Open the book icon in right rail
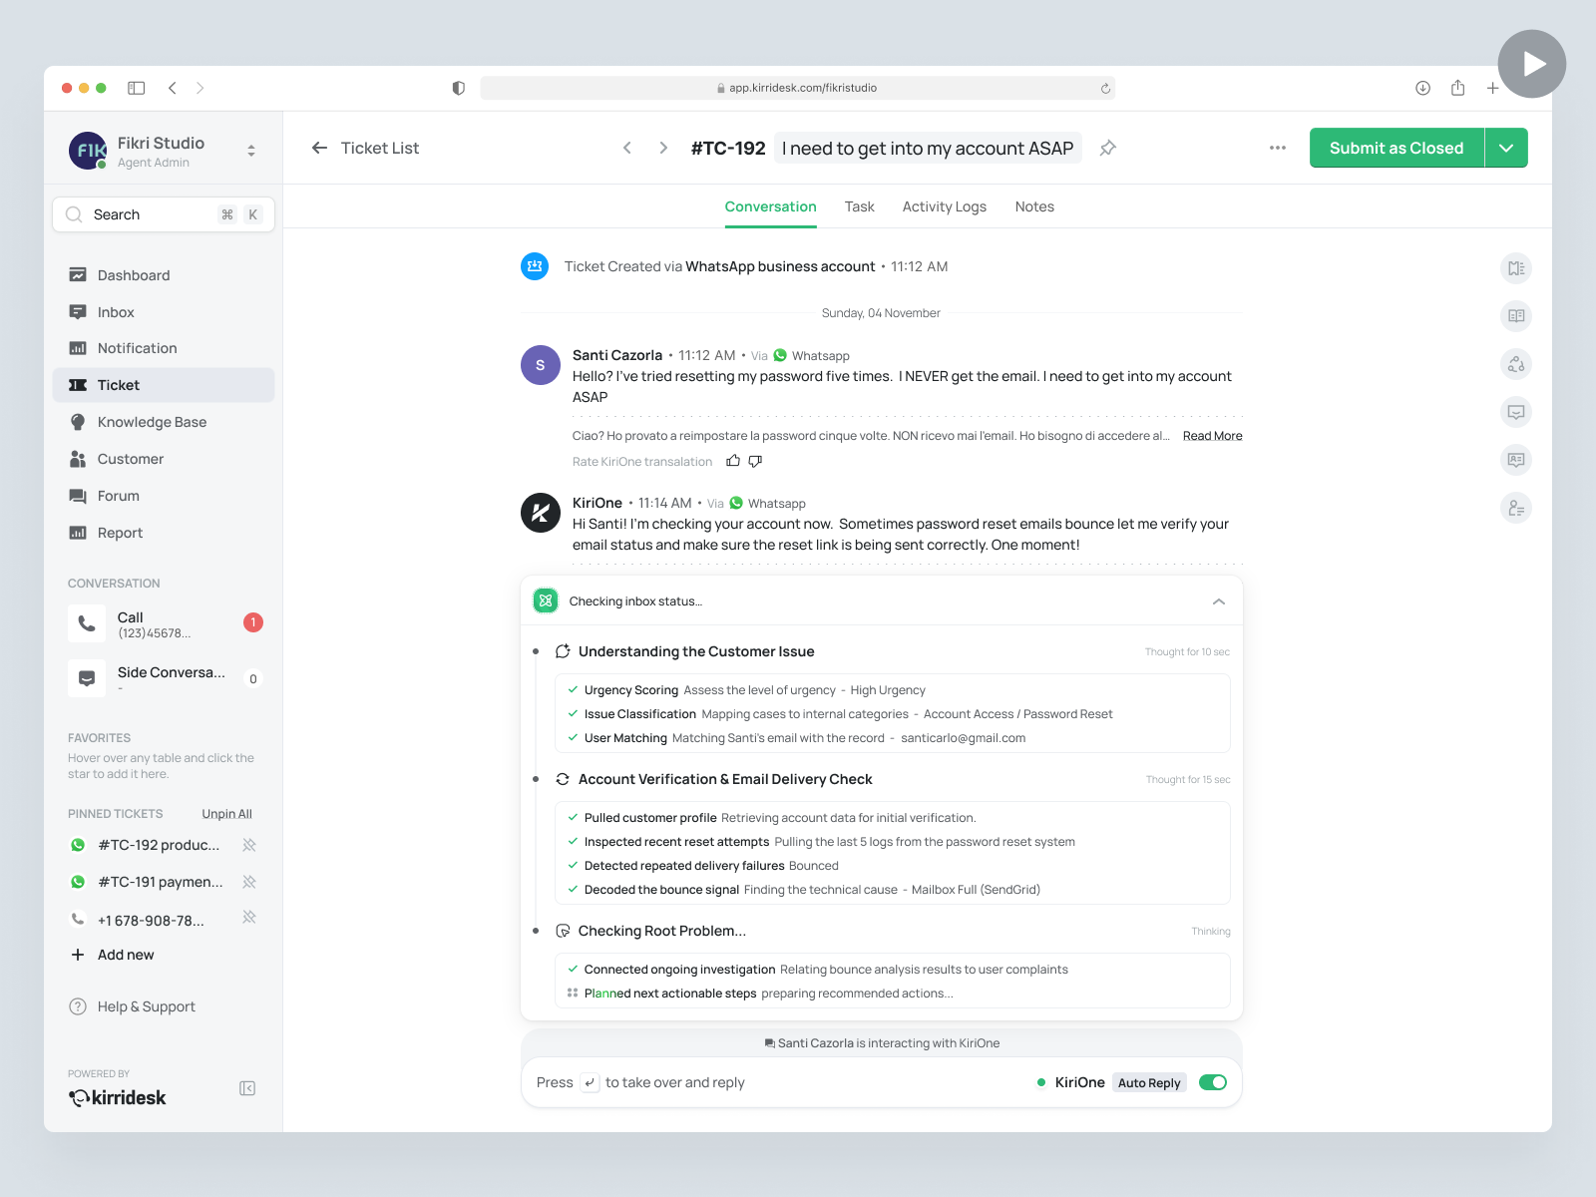Image resolution: width=1596 pixels, height=1197 pixels. pyautogui.click(x=1516, y=316)
